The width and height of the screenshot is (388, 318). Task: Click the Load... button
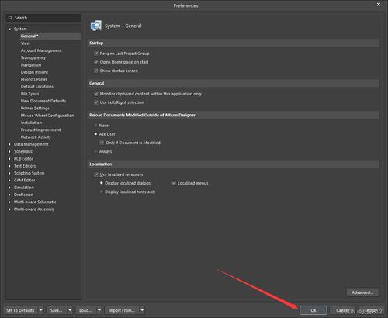pos(85,310)
